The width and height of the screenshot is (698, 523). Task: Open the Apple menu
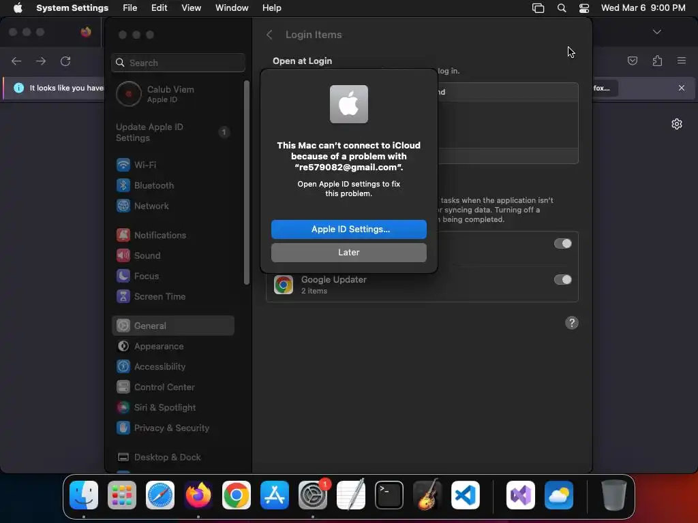[18, 8]
